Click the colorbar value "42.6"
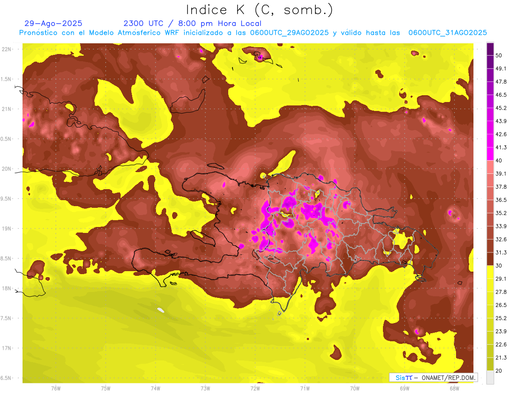The image size is (510, 394). pyautogui.click(x=501, y=134)
